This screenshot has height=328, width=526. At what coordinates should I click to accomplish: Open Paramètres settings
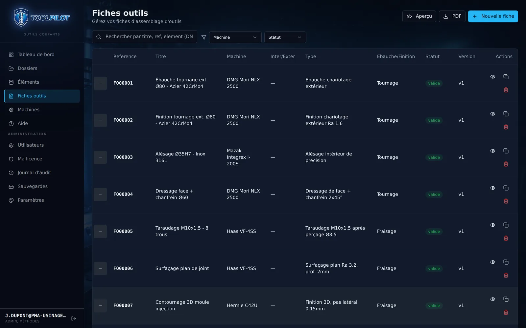pyautogui.click(x=42, y=200)
